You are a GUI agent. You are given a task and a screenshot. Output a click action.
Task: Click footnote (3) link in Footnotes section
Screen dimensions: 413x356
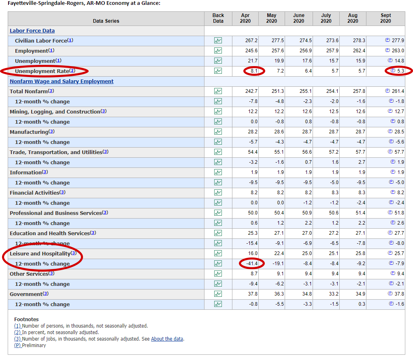click(18, 339)
